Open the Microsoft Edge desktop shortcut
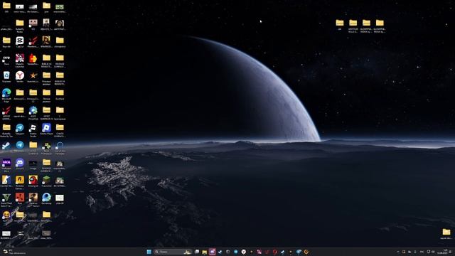This screenshot has height=256, width=455. click(6, 93)
